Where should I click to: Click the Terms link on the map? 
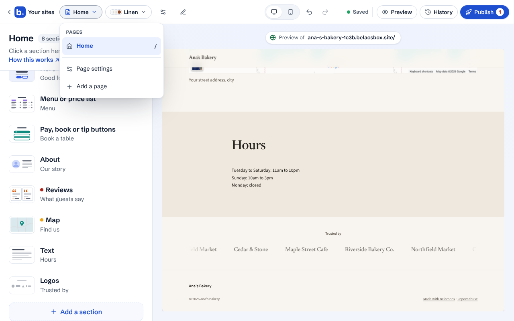[x=472, y=71]
